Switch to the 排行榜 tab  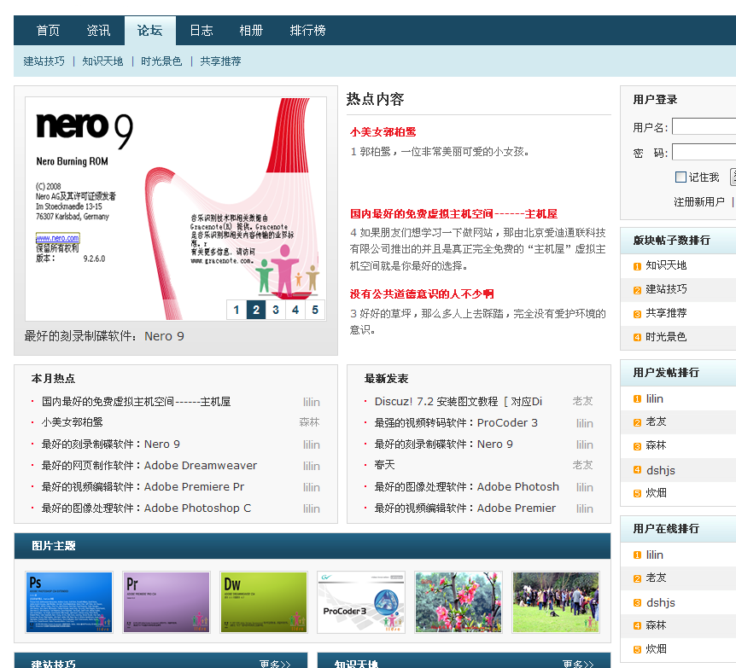[x=307, y=29]
